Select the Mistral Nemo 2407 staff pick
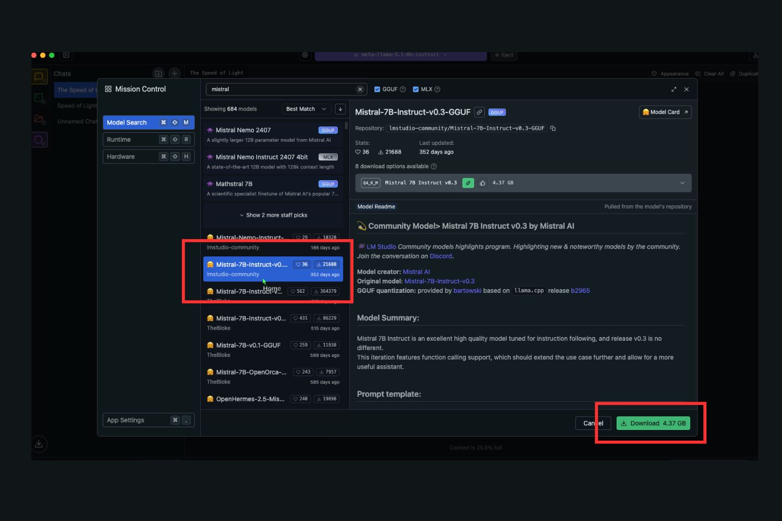 [273, 134]
